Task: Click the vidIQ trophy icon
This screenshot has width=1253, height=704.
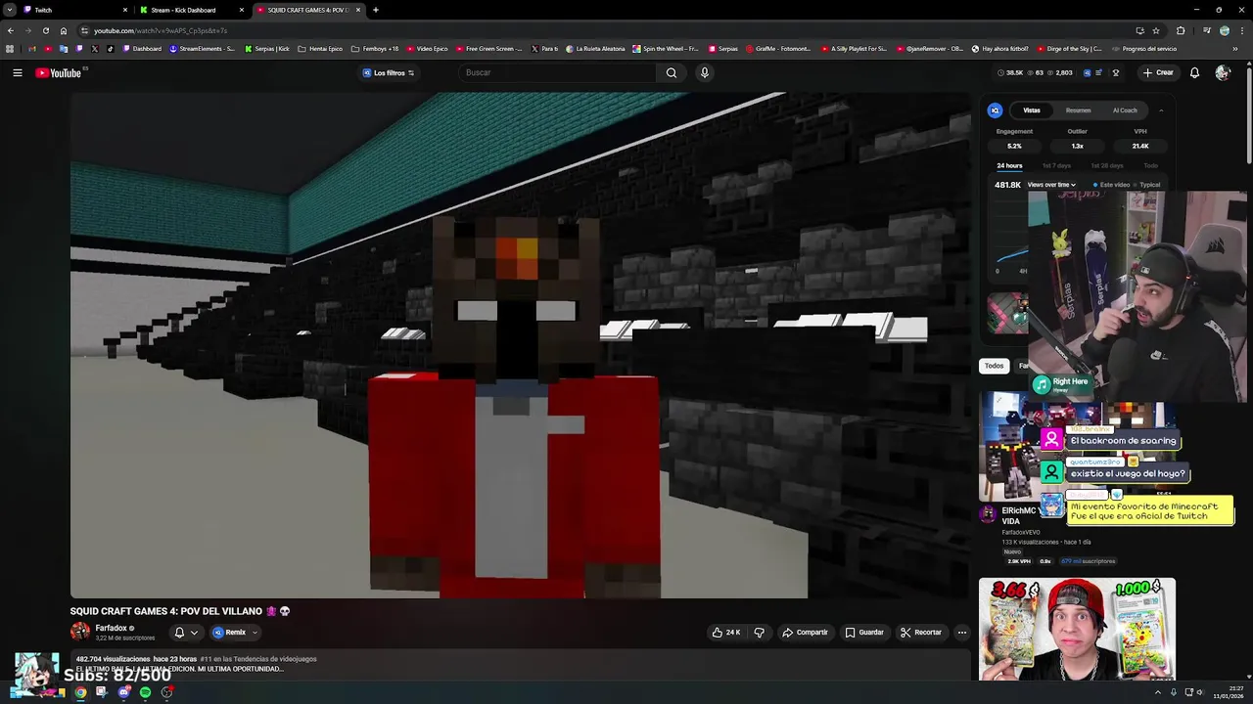Action: [x=1115, y=72]
